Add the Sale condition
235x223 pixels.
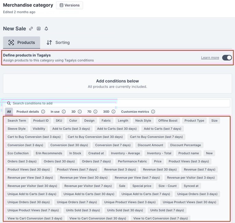122,186
